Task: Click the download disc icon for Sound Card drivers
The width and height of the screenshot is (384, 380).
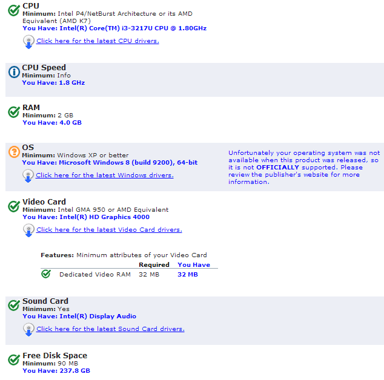Action: (28, 330)
